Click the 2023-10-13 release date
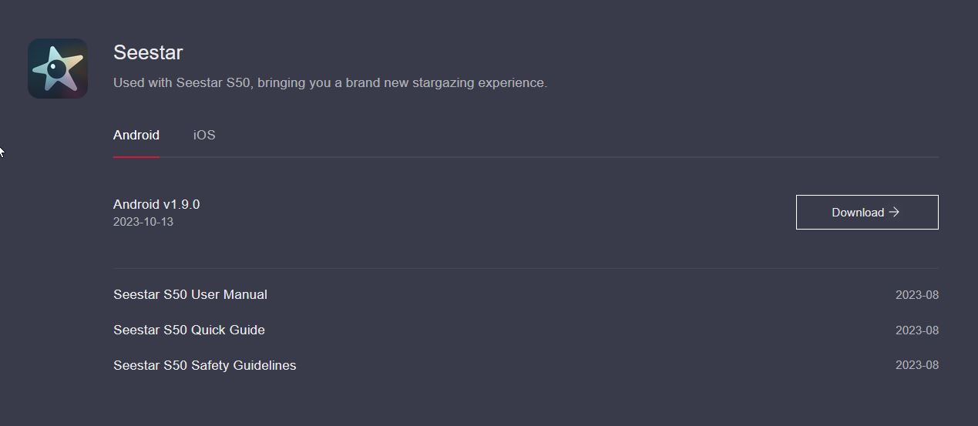This screenshot has width=978, height=426. [143, 222]
